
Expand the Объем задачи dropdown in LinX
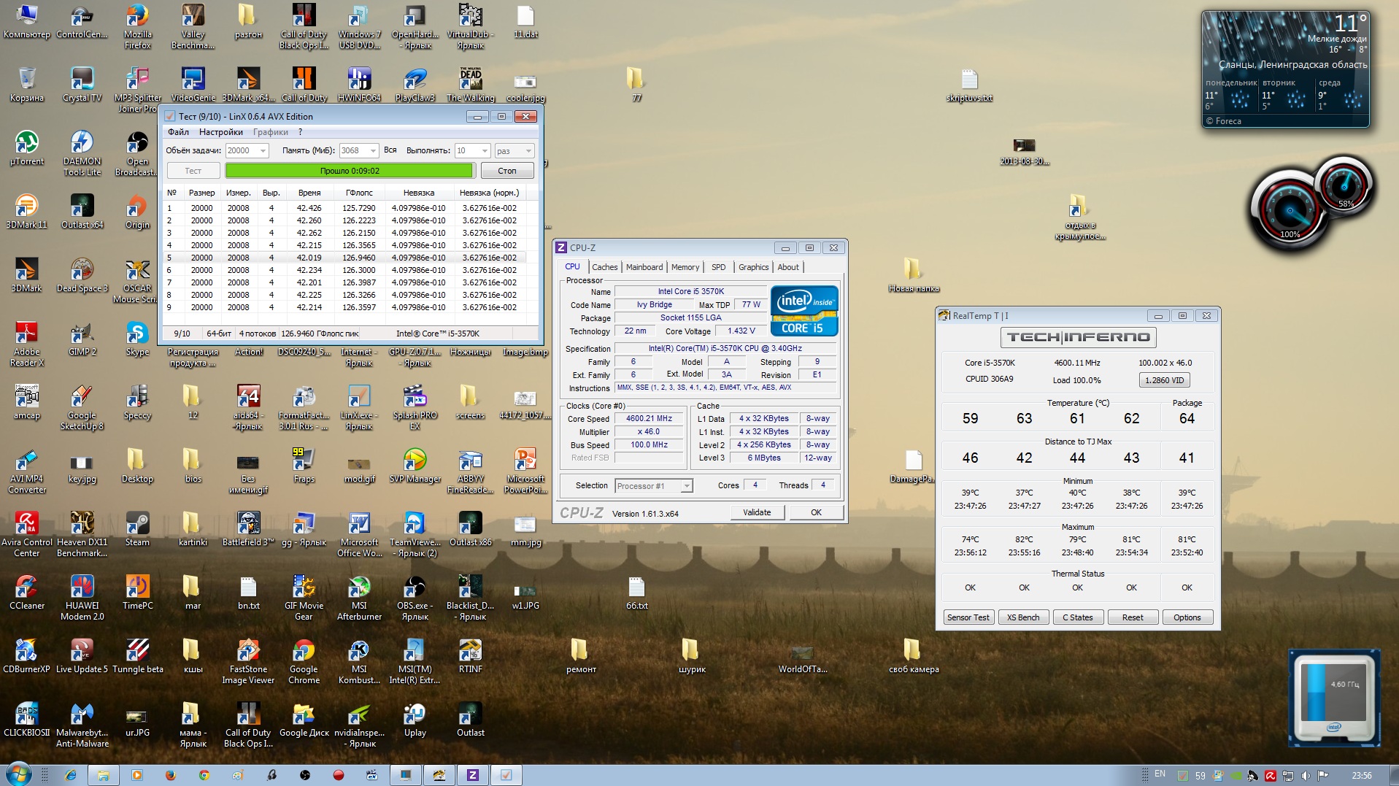tap(263, 151)
